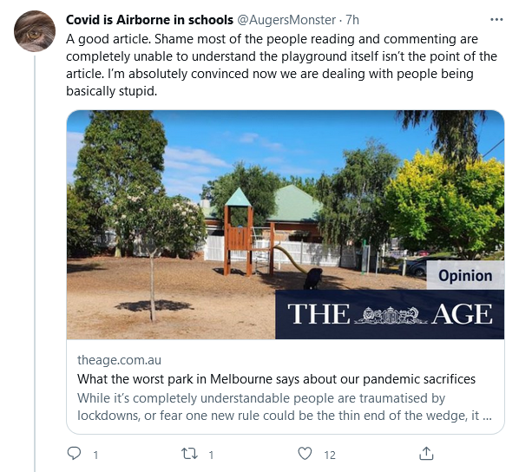
Task: Open the playground article preview image
Action: click(x=286, y=225)
